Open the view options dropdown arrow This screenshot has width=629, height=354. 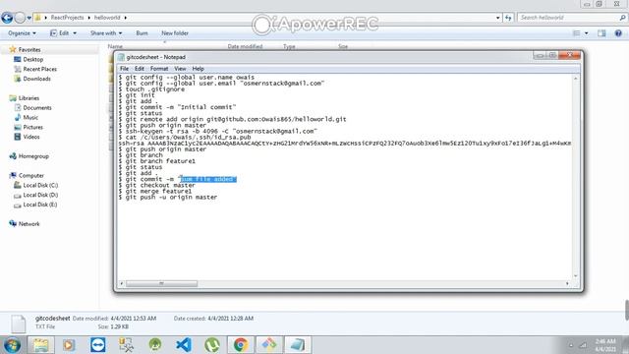tap(587, 33)
